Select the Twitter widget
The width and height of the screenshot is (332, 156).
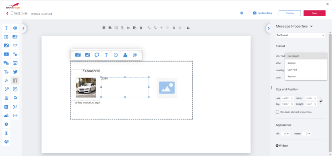coord(15,72)
